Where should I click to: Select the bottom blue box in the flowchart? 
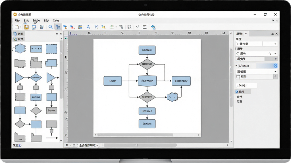[147, 124]
